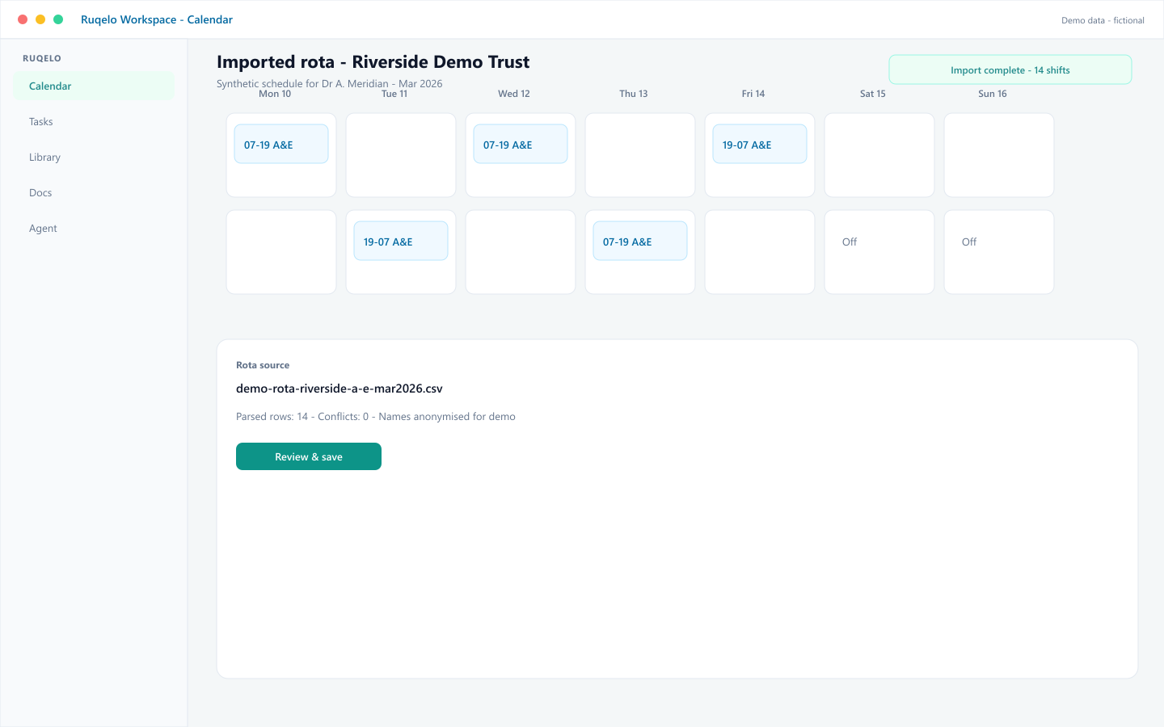Click the 'Thu 13' day header
Screen dimensions: 1164x727
[x=634, y=94]
